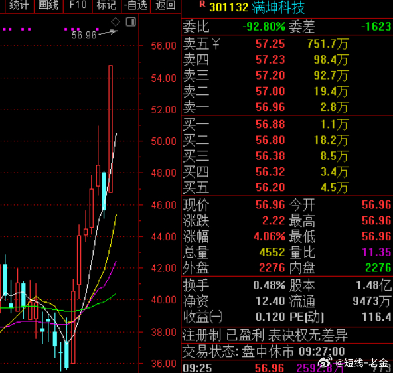Viewport: 393px width, 373px height.
Task: Select 卖三 price 57.20
Action: [x=270, y=76]
